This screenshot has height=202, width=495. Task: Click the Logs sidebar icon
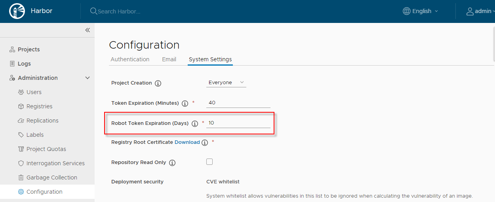[x=12, y=64]
